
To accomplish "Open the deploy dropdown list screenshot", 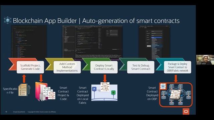I will tap(154, 42).
